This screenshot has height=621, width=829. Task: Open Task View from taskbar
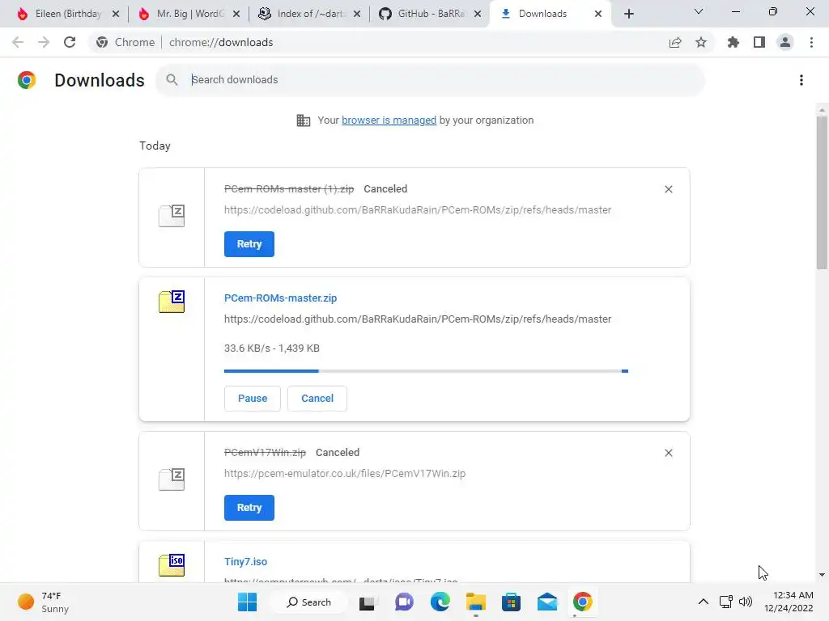(367, 602)
